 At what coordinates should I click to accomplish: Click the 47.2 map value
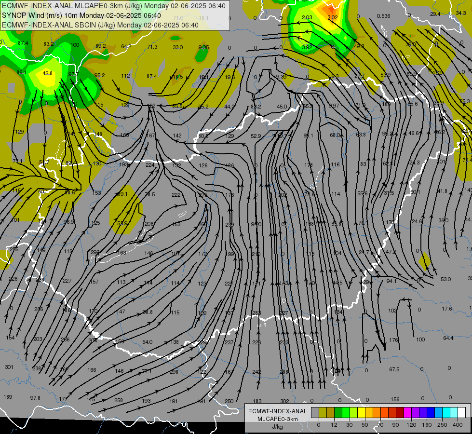point(391,252)
